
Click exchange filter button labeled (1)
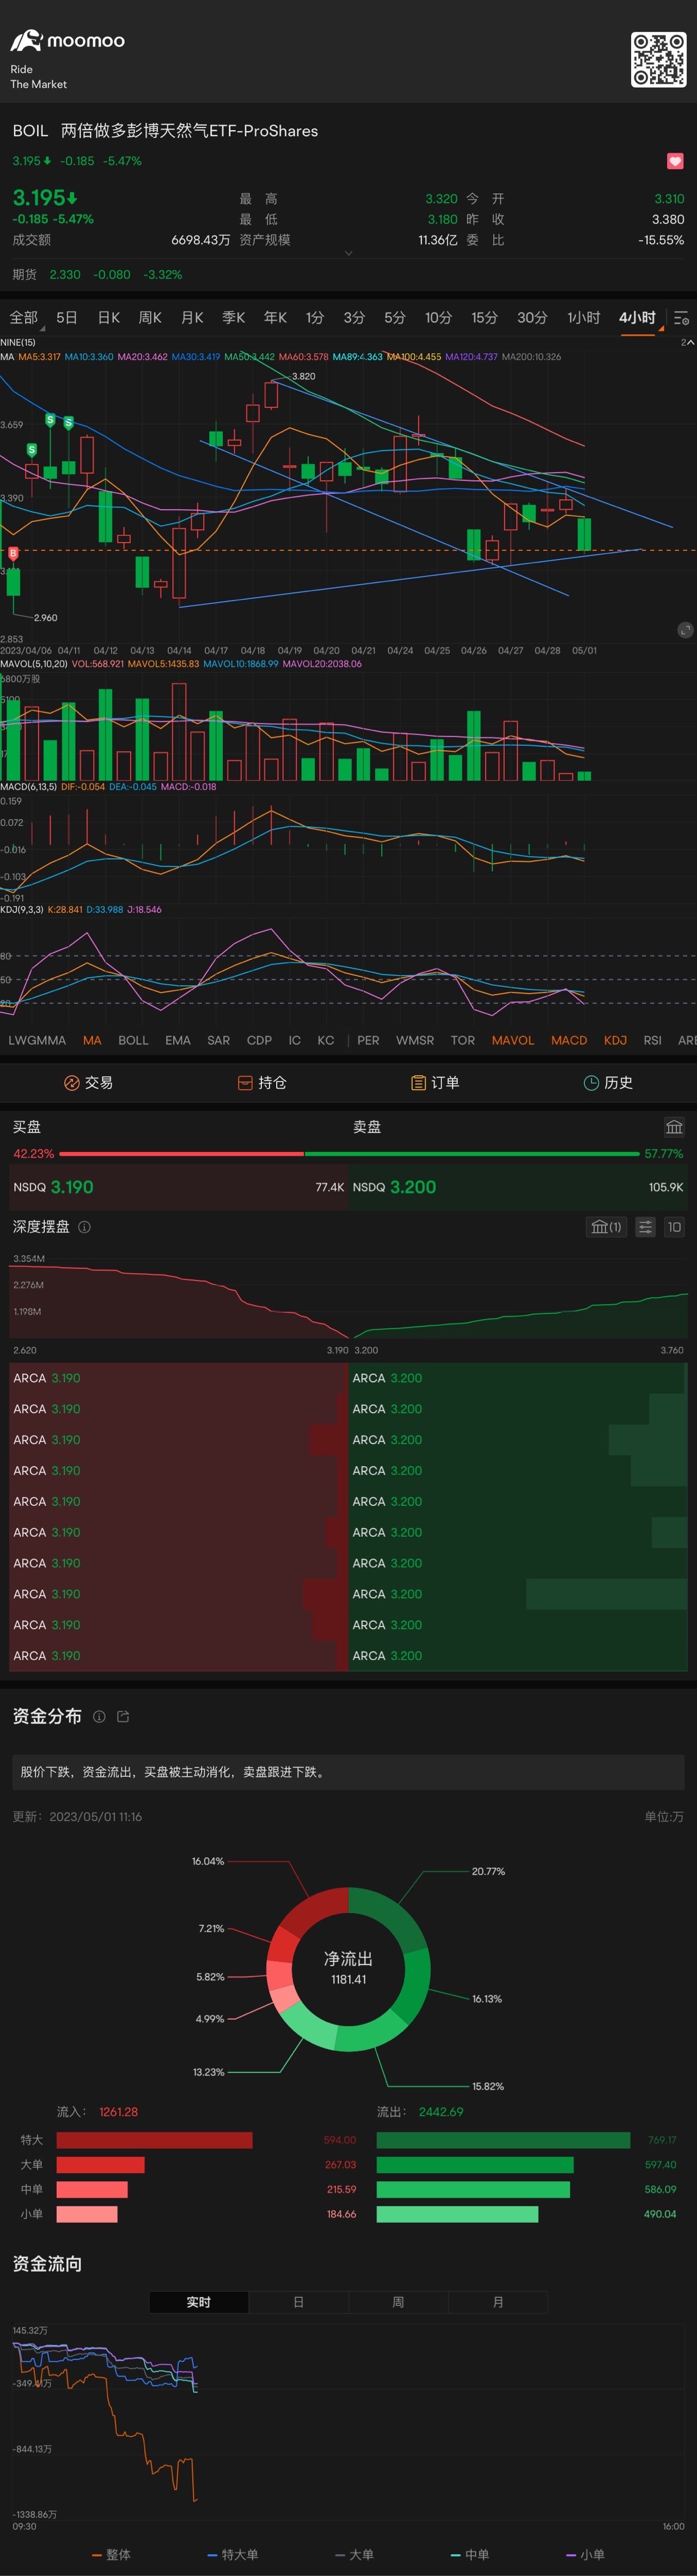click(x=606, y=1227)
